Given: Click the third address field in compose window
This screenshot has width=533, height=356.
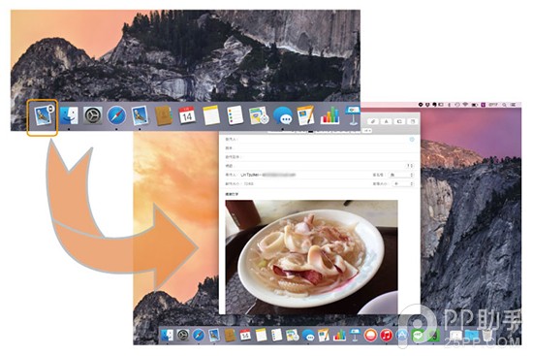Looking at the screenshot, I should click(x=320, y=157).
